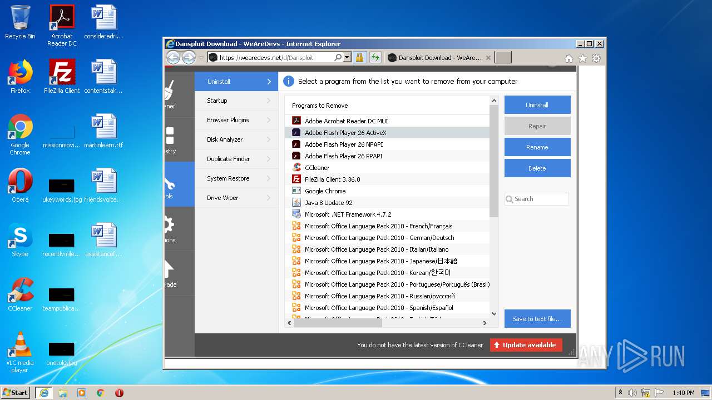Close the Dansploit Download browser tab
The height and width of the screenshot is (400, 712).
coord(488,58)
